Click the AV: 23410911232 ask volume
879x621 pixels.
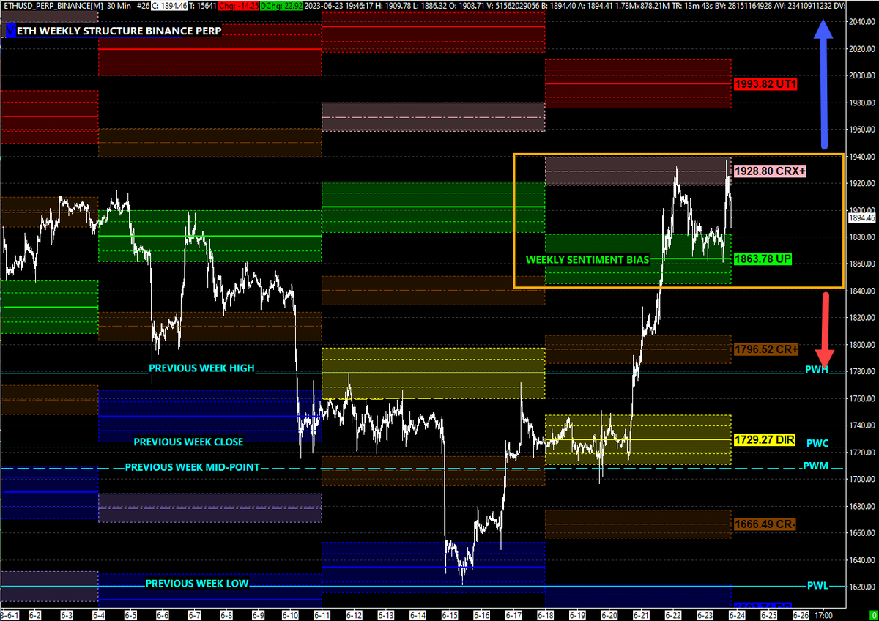[804, 6]
